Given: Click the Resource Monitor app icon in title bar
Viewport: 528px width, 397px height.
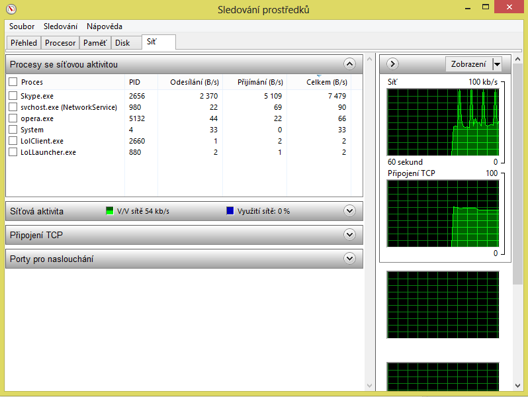Looking at the screenshot, I should (x=11, y=9).
